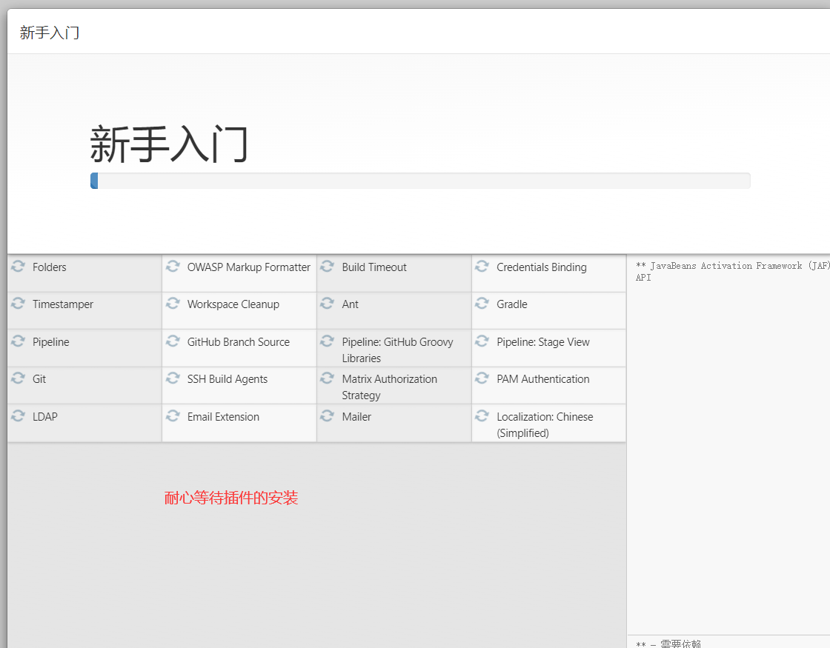Click the spinner icon next to OWASP Markup Formatter
The image size is (830, 648).
pyautogui.click(x=173, y=266)
